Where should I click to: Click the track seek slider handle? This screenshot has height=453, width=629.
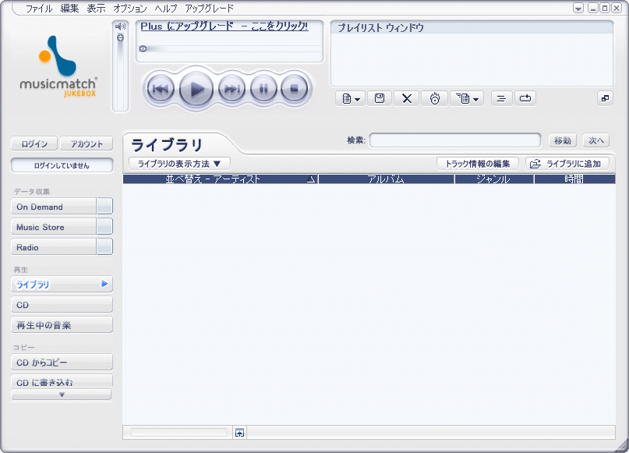coord(143,48)
